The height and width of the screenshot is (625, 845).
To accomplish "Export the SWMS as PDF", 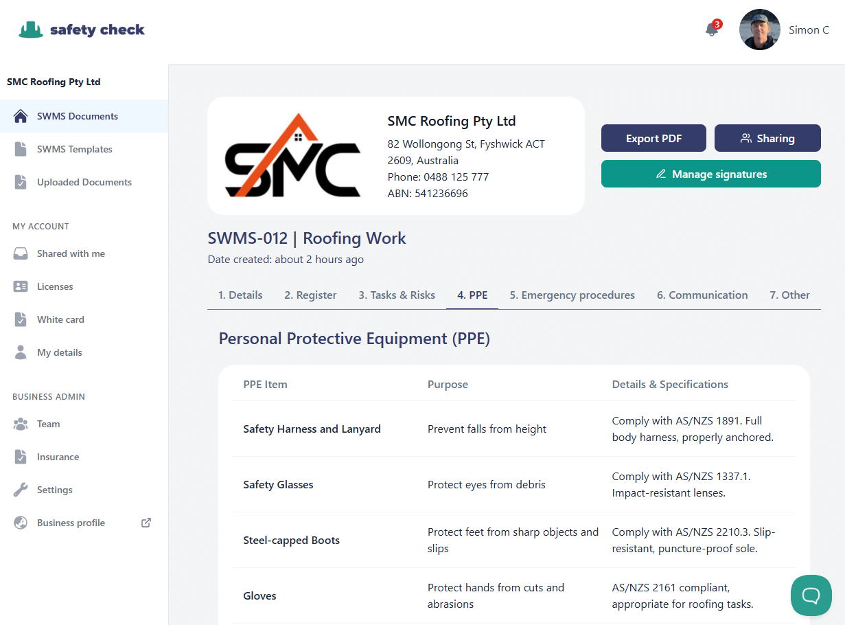I will tap(653, 138).
